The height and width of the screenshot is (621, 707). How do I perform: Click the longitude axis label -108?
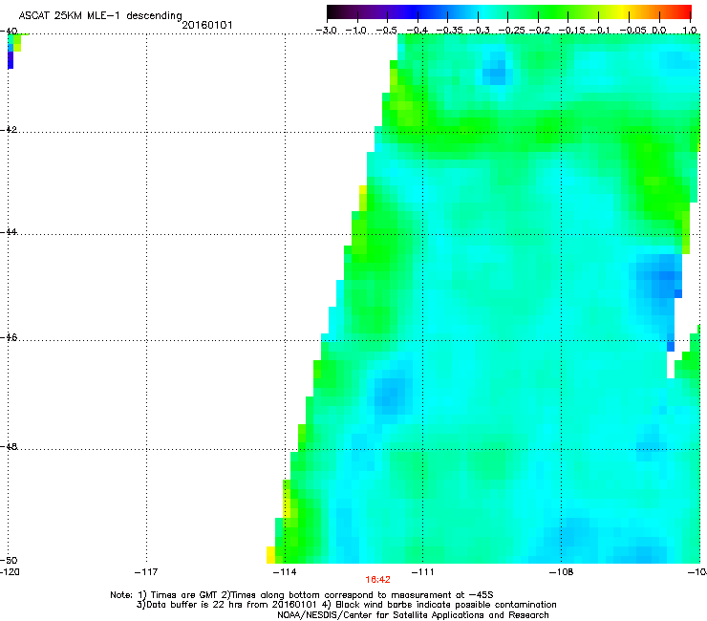pos(561,572)
